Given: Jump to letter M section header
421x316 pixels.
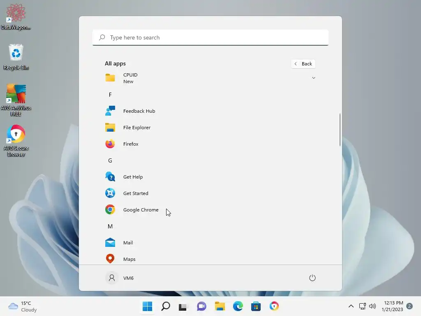Looking at the screenshot, I should [110, 226].
